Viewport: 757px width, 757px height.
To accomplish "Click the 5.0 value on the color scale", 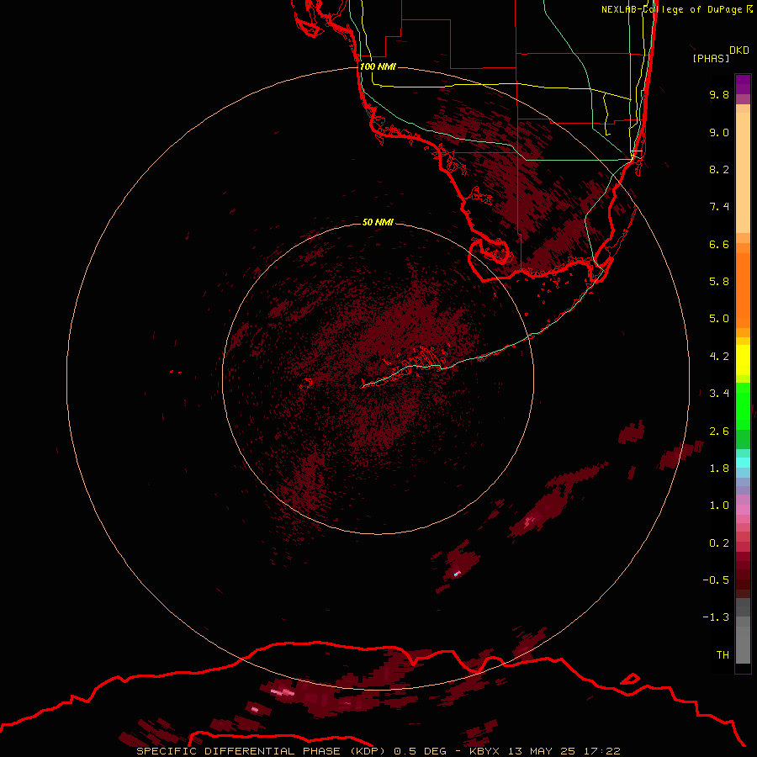I will [719, 319].
